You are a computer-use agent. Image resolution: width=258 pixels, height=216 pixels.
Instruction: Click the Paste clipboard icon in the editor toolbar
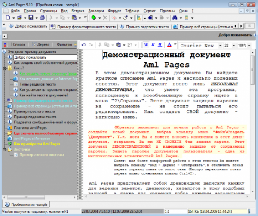point(117,45)
